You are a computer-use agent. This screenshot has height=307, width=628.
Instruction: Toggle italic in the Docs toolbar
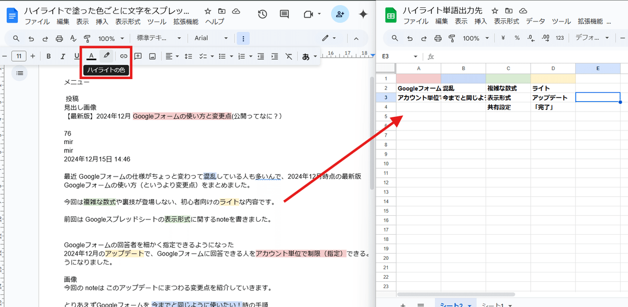coord(63,56)
